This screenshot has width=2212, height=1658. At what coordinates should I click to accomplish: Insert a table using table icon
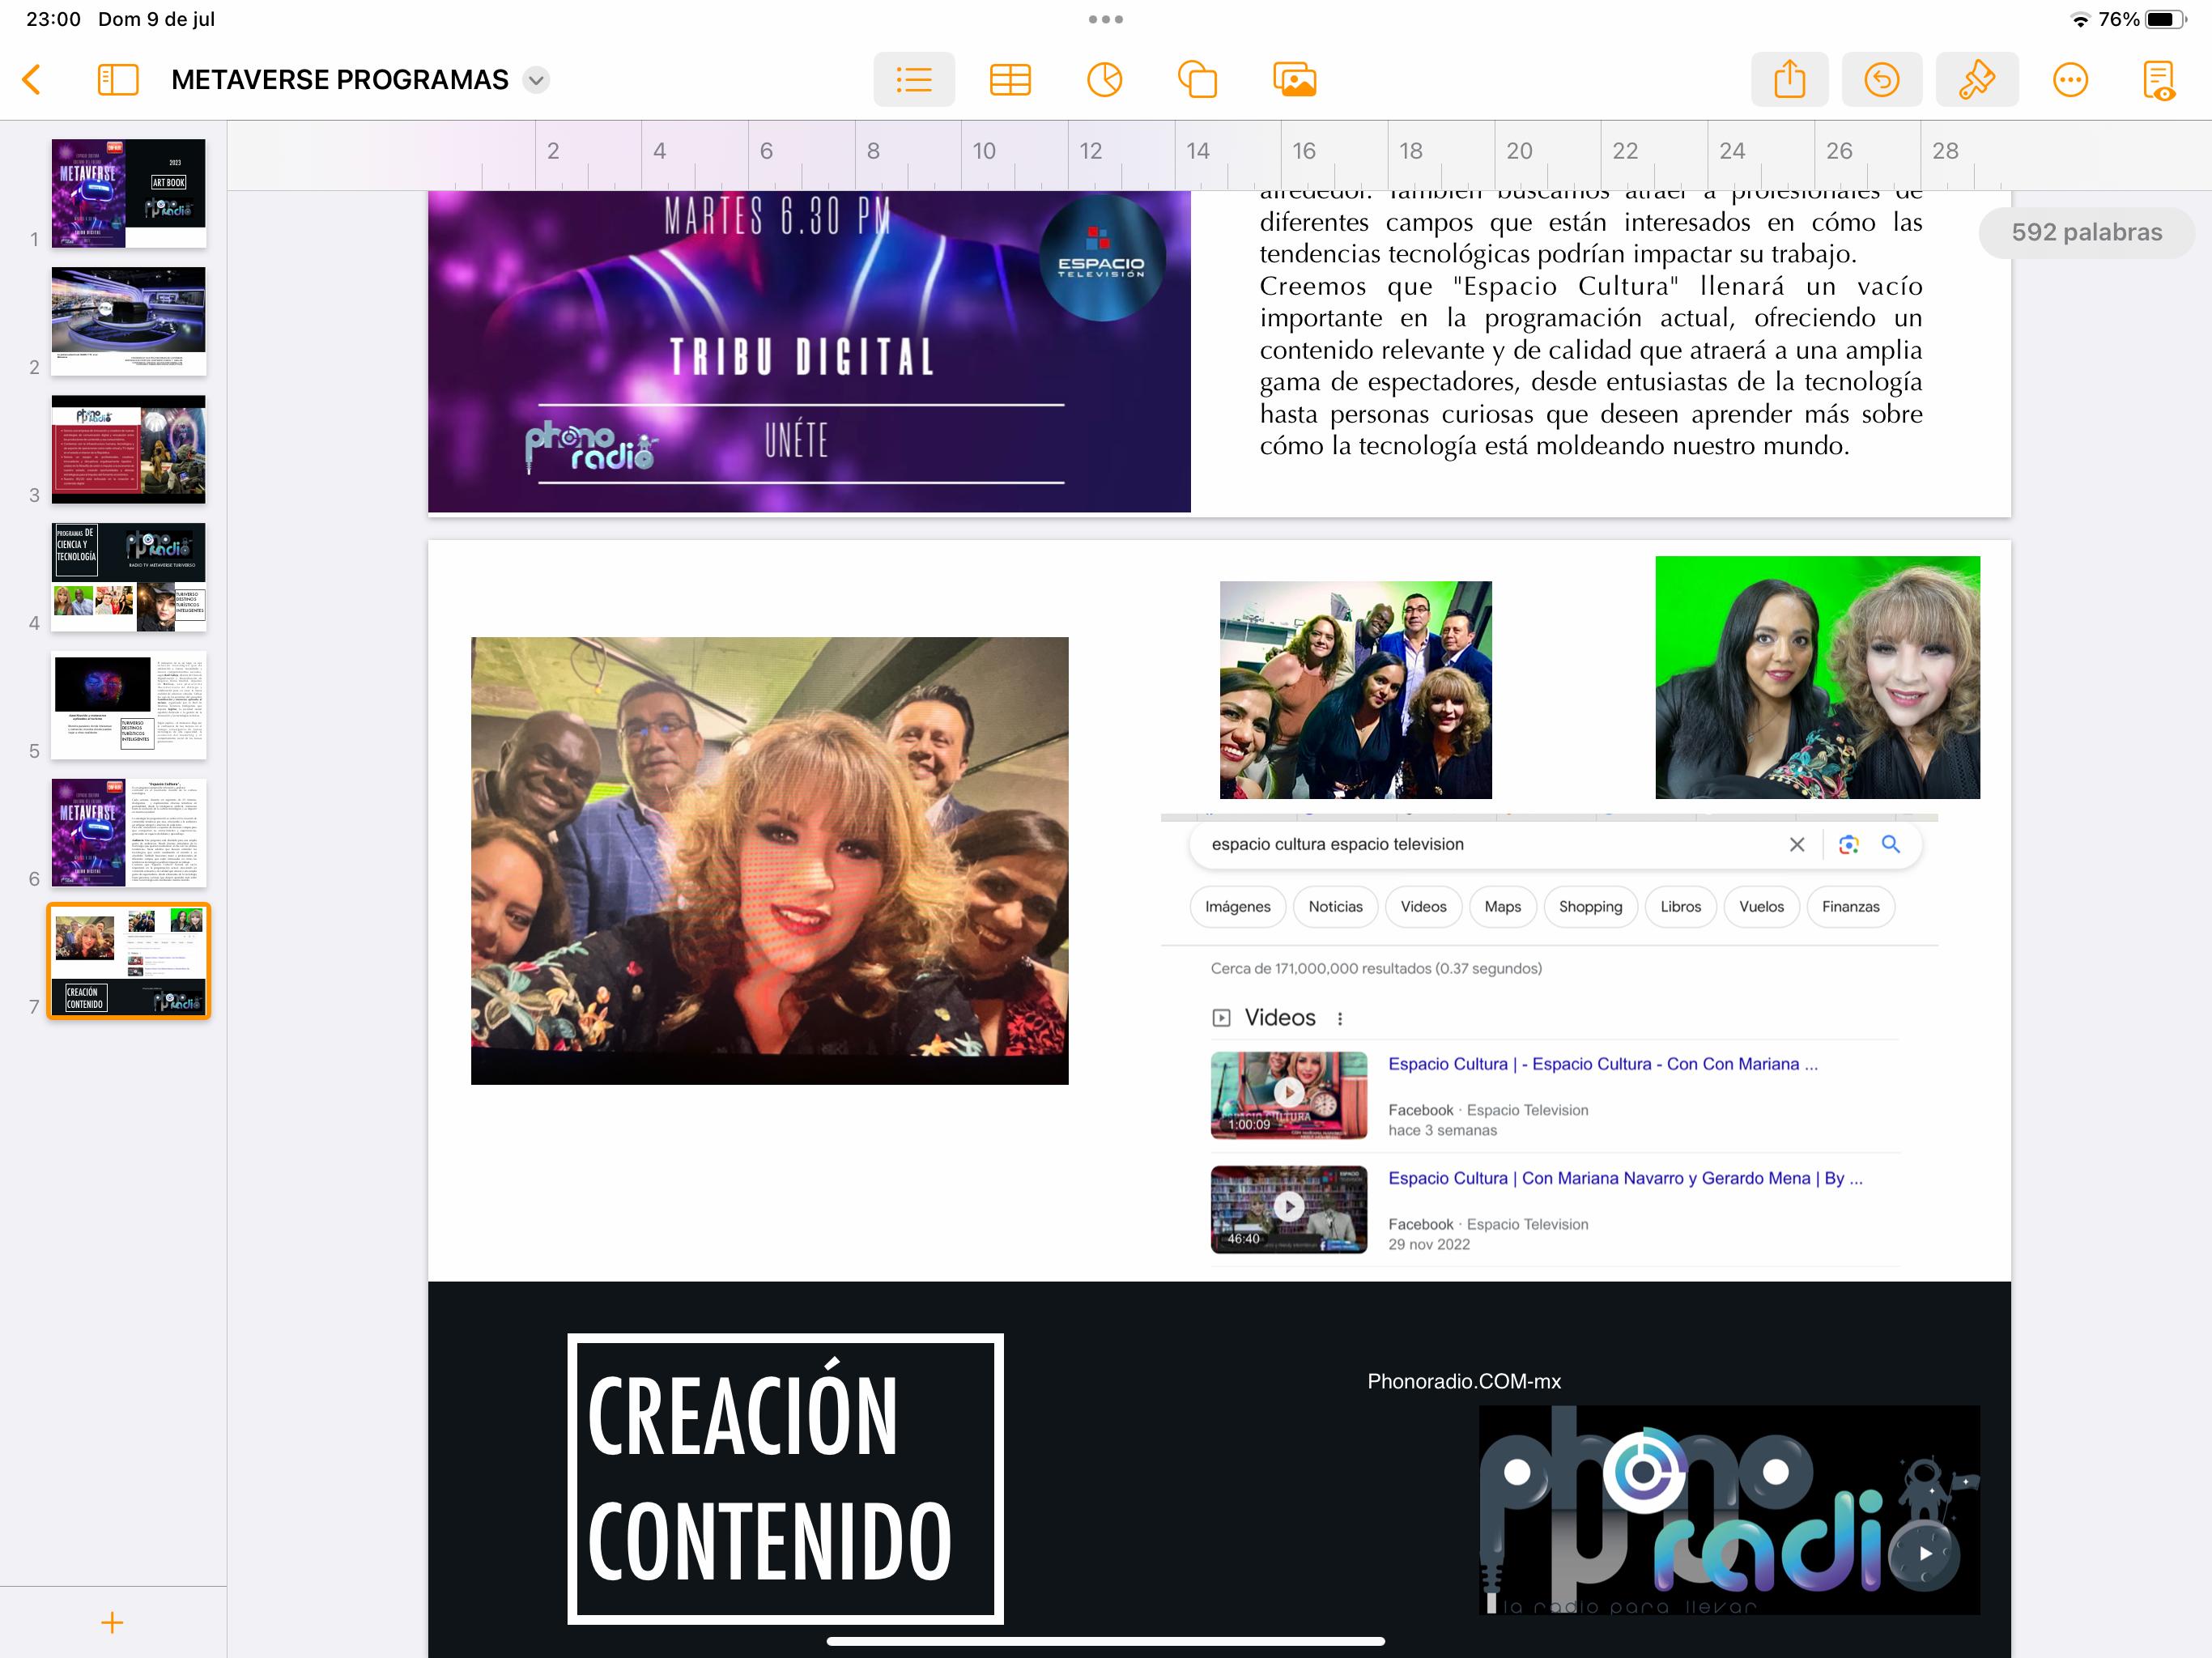coord(1010,79)
